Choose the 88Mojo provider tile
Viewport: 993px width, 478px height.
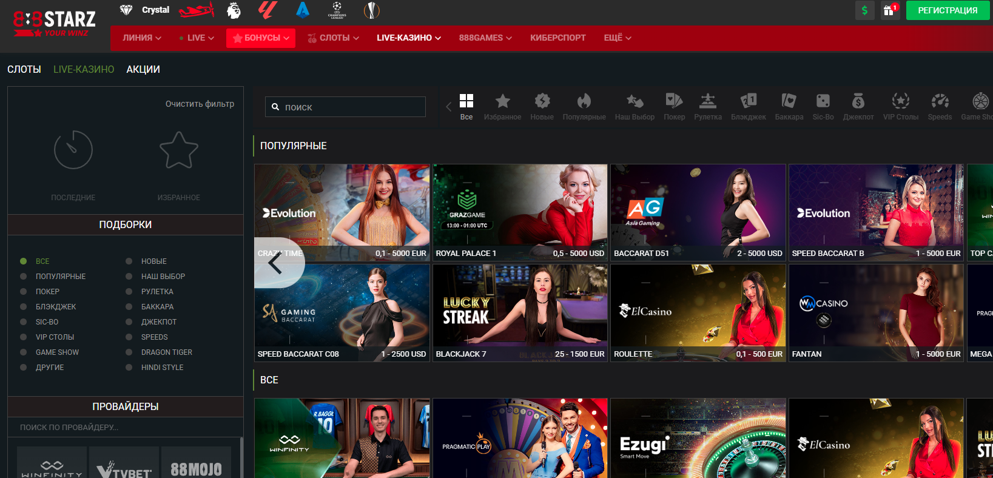click(x=196, y=463)
